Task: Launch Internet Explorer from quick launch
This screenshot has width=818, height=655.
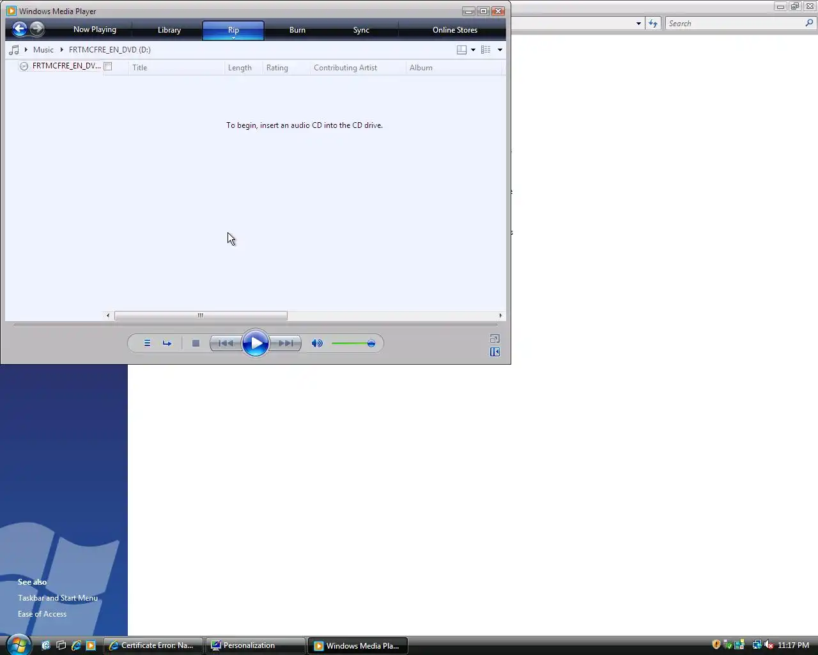Action: [x=76, y=645]
